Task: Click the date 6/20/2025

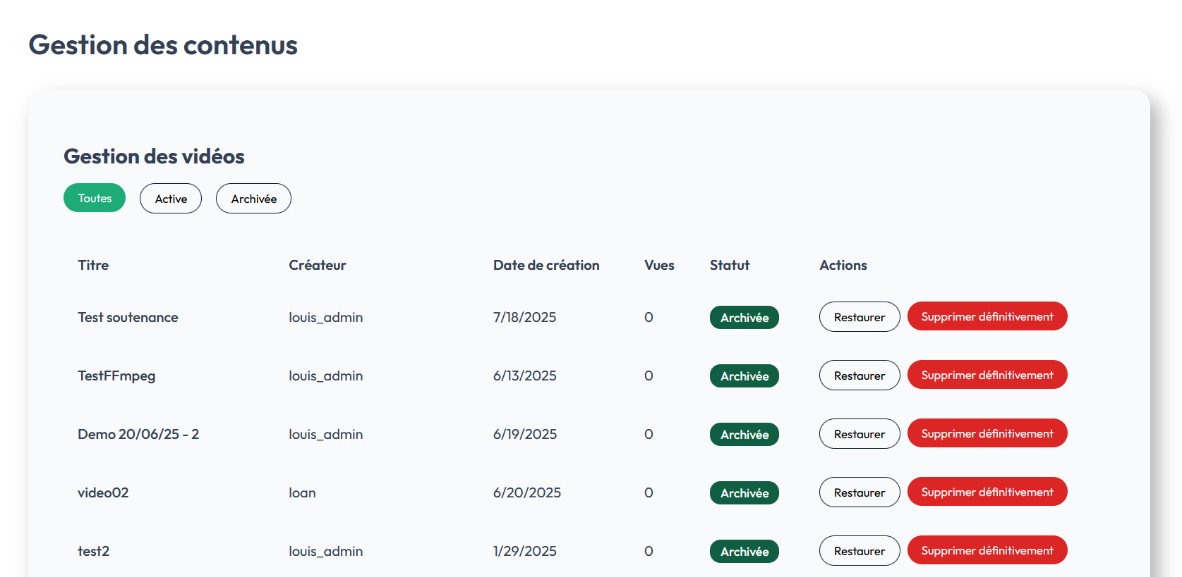Action: (x=527, y=492)
